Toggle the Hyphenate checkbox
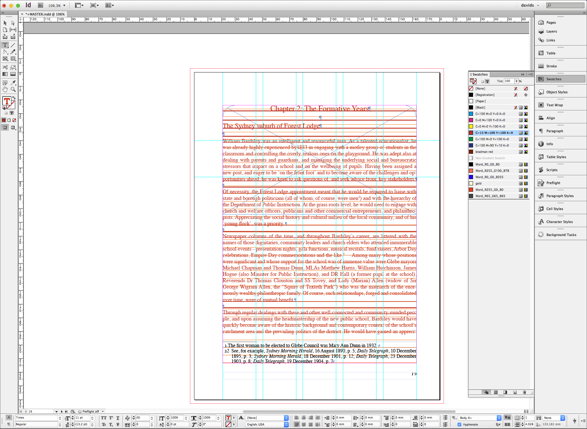 (459, 425)
